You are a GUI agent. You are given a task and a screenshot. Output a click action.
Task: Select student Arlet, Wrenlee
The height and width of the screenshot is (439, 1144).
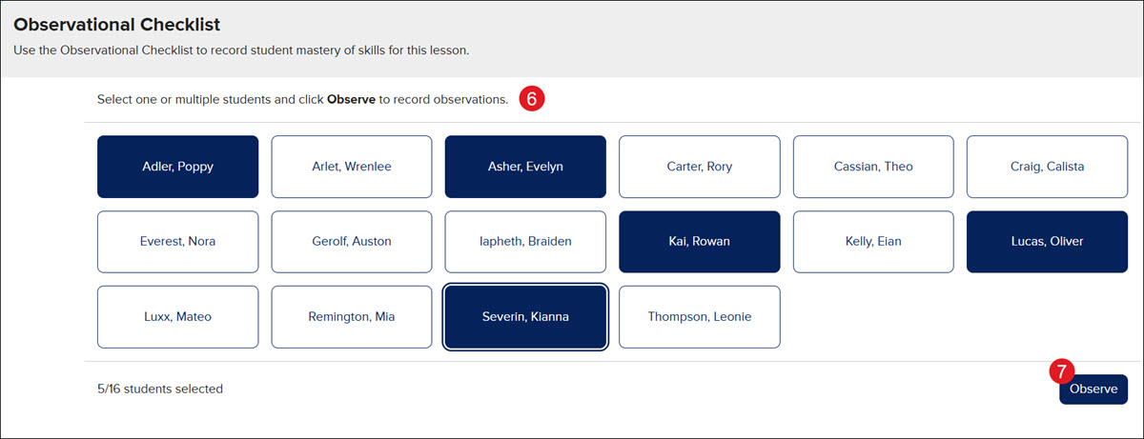(352, 167)
